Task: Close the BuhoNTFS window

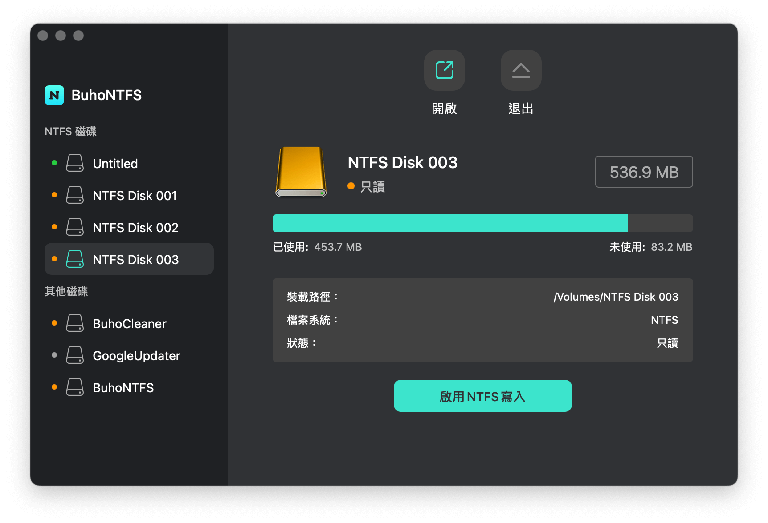Action: (43, 36)
